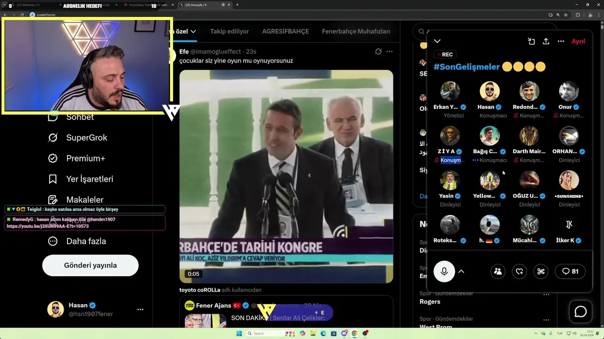Screen dimensions: 604x339
Task: Open the Space comments button showing 81
Action: (x=570, y=271)
